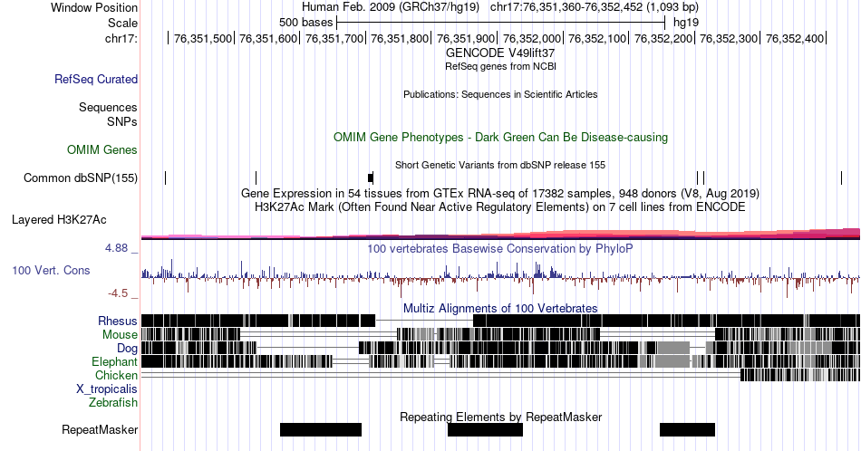Screen dimensions: 861x451
Task: Click the 'chr17:' ruler label
Action: [x=121, y=38]
